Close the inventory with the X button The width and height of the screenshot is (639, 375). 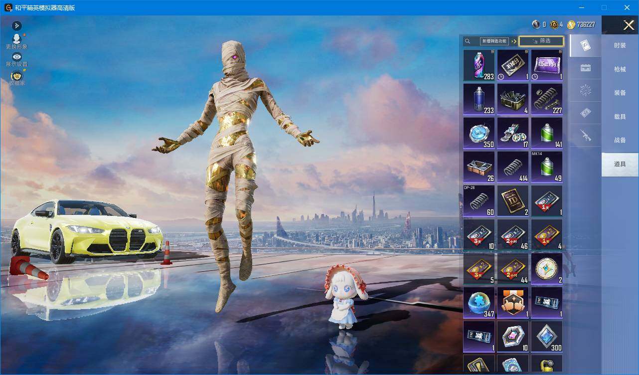pyautogui.click(x=629, y=24)
